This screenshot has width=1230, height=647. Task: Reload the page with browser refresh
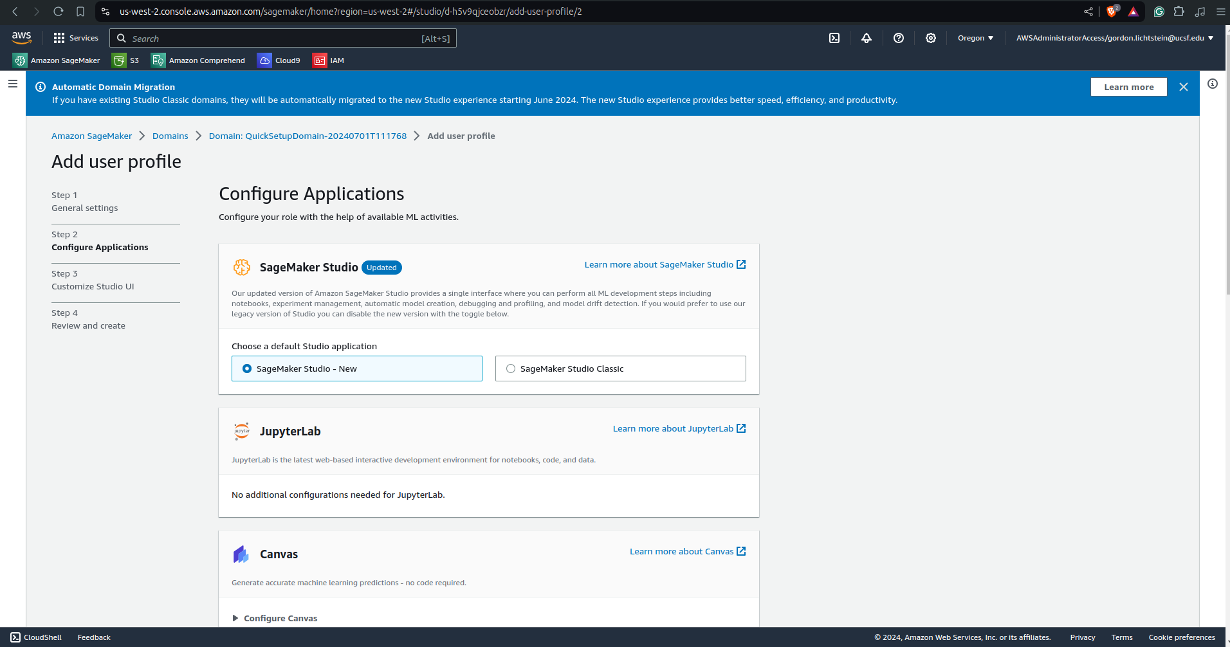coord(59,12)
